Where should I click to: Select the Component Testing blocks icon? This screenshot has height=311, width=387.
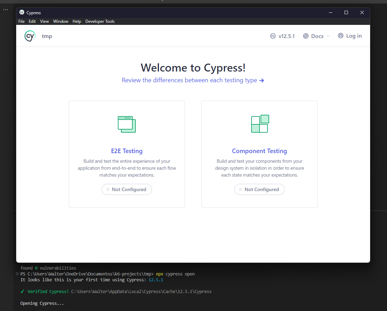pos(259,124)
